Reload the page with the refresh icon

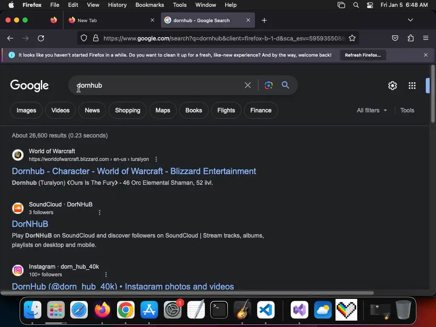(x=41, y=38)
